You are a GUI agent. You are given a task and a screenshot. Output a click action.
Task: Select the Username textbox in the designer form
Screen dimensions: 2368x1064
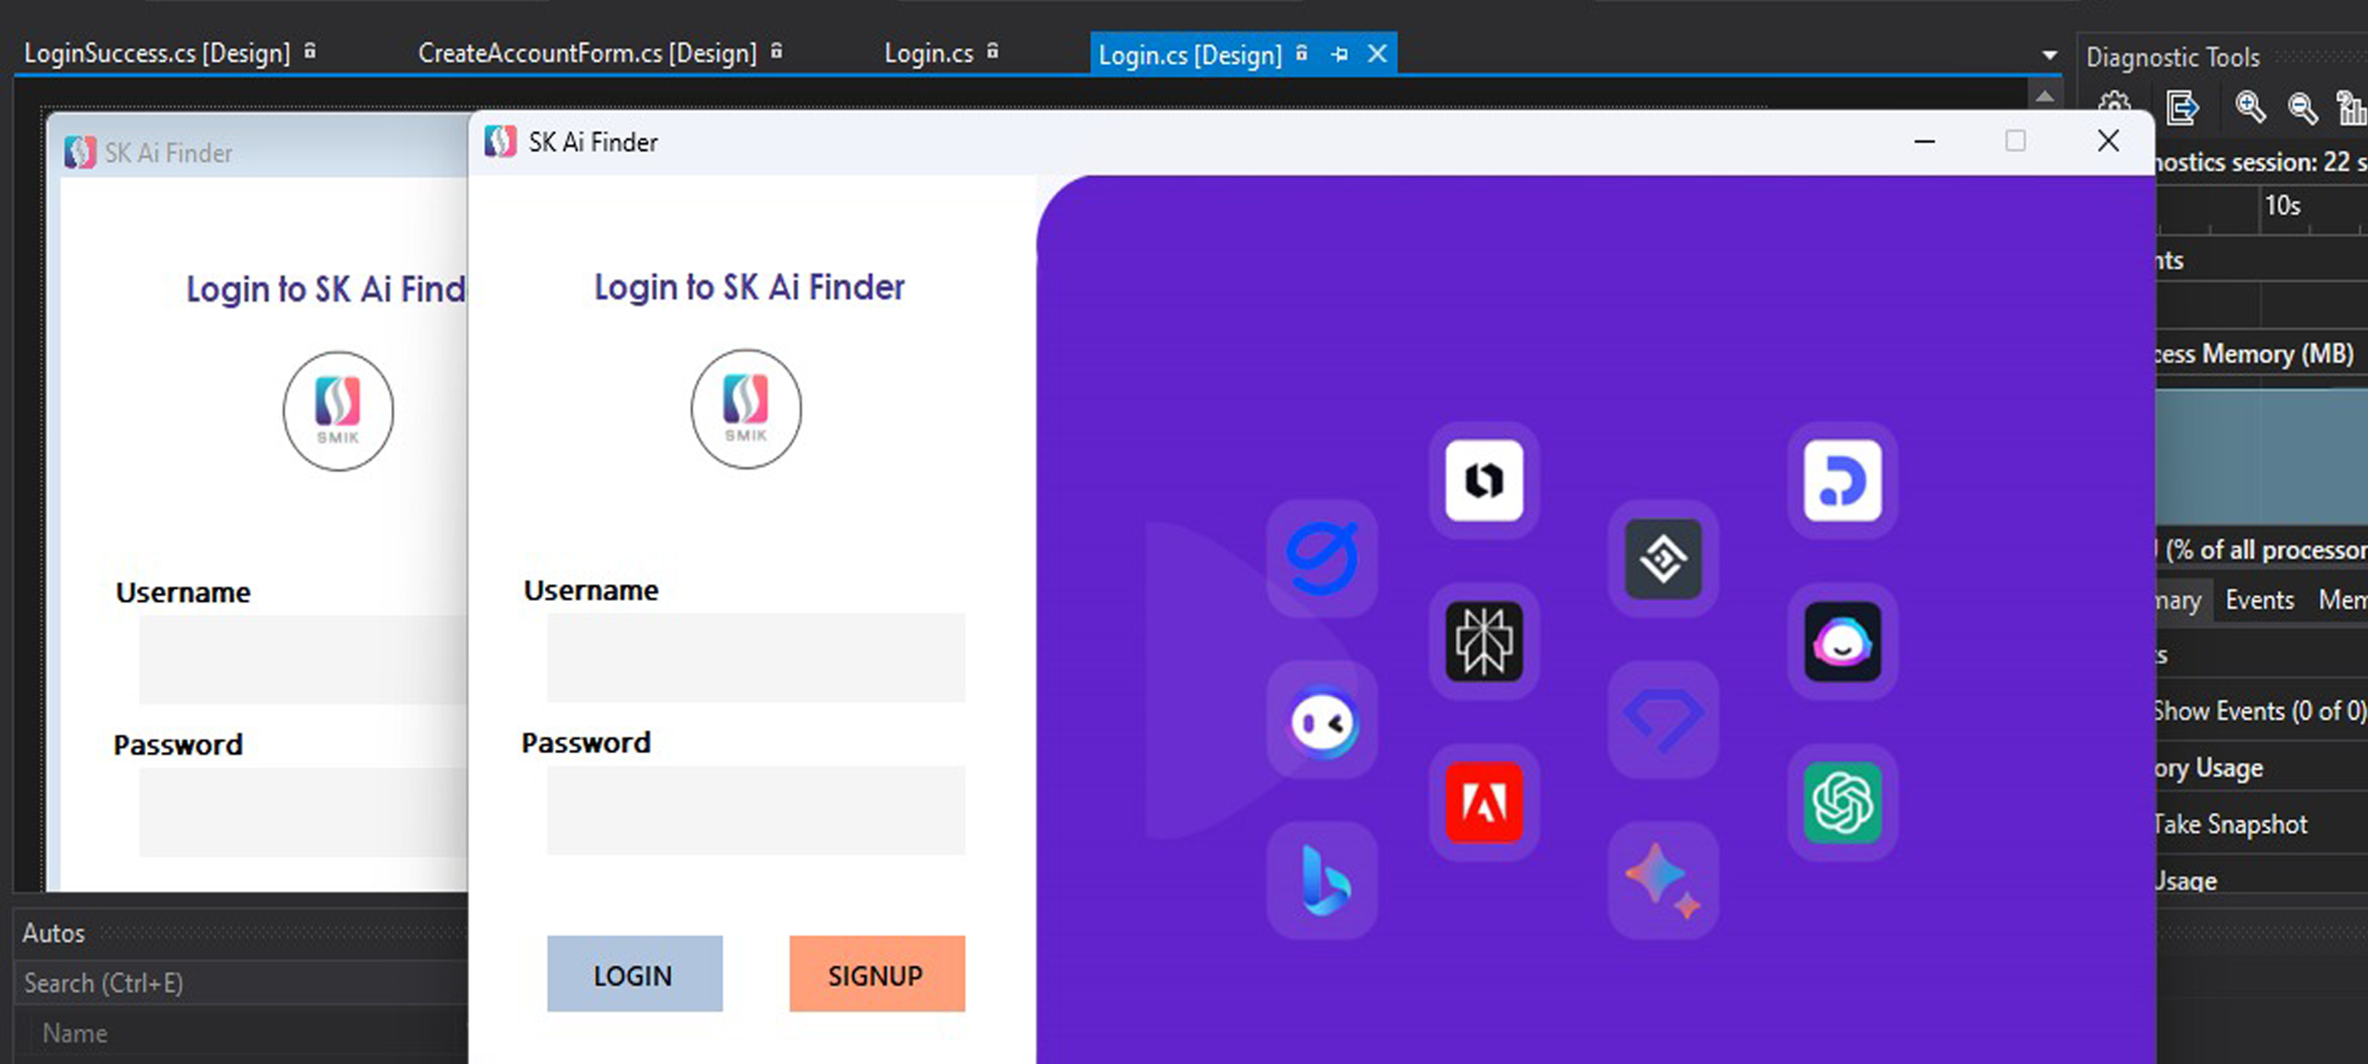point(304,659)
